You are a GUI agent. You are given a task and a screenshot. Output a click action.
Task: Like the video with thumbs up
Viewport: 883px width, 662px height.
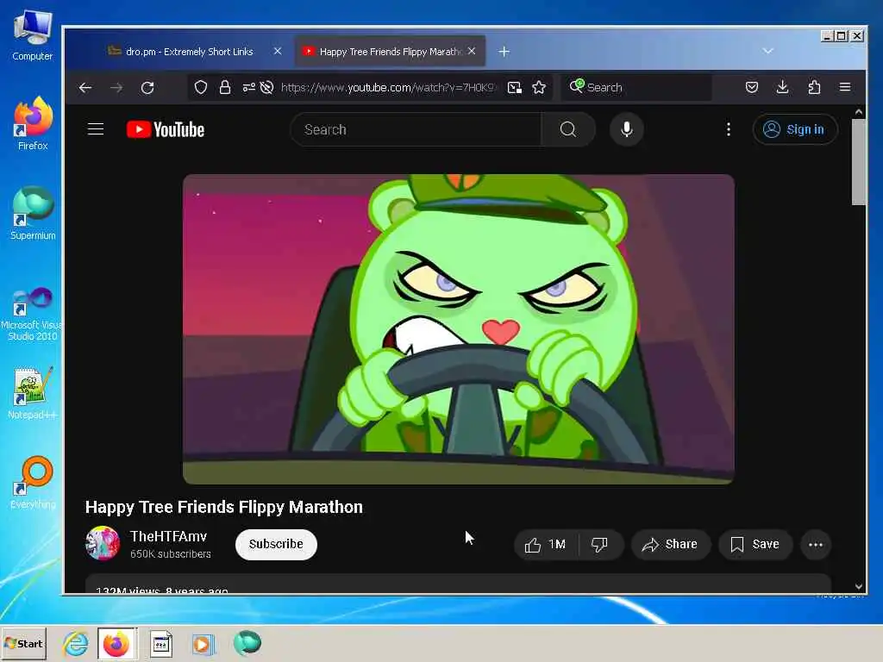(x=546, y=545)
